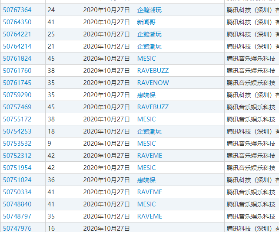
Task: Open application number 50755172
Action: click(x=17, y=119)
